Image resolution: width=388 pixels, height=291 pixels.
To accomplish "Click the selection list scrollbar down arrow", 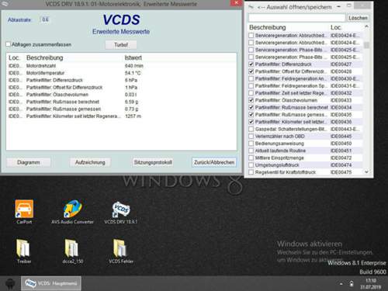I will click(x=366, y=171).
